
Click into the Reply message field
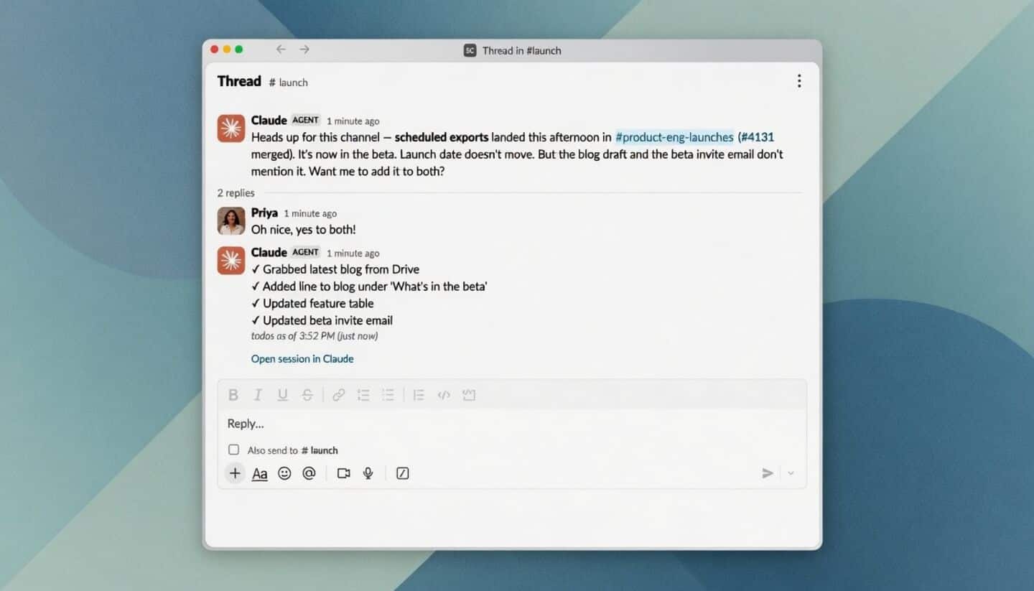[512, 424]
